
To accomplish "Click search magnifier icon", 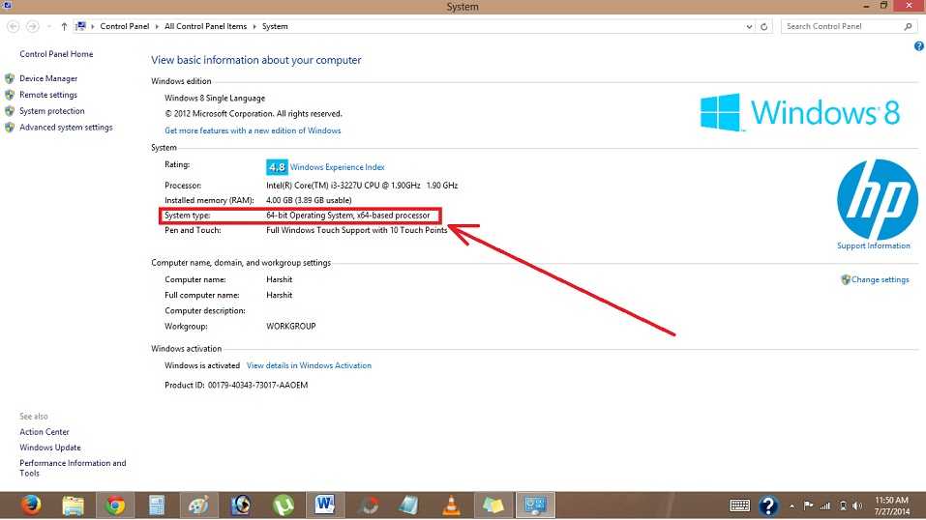I will click(x=908, y=26).
